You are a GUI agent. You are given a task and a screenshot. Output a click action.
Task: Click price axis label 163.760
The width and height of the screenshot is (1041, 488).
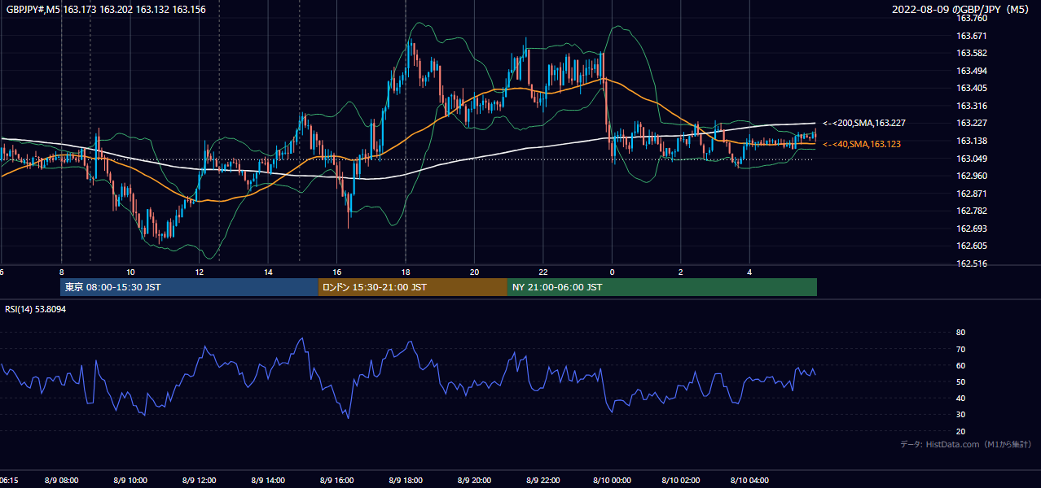(x=971, y=18)
